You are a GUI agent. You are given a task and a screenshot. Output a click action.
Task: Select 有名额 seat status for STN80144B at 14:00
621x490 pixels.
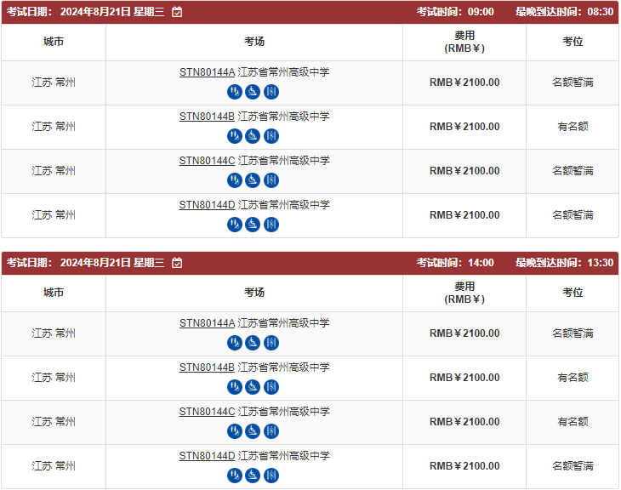coord(573,378)
